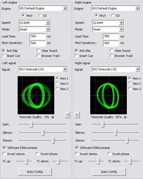The width and height of the screenshot is (143, 179).
Task: Click the right signal scope display
Action: pyautogui.click(x=109, y=95)
